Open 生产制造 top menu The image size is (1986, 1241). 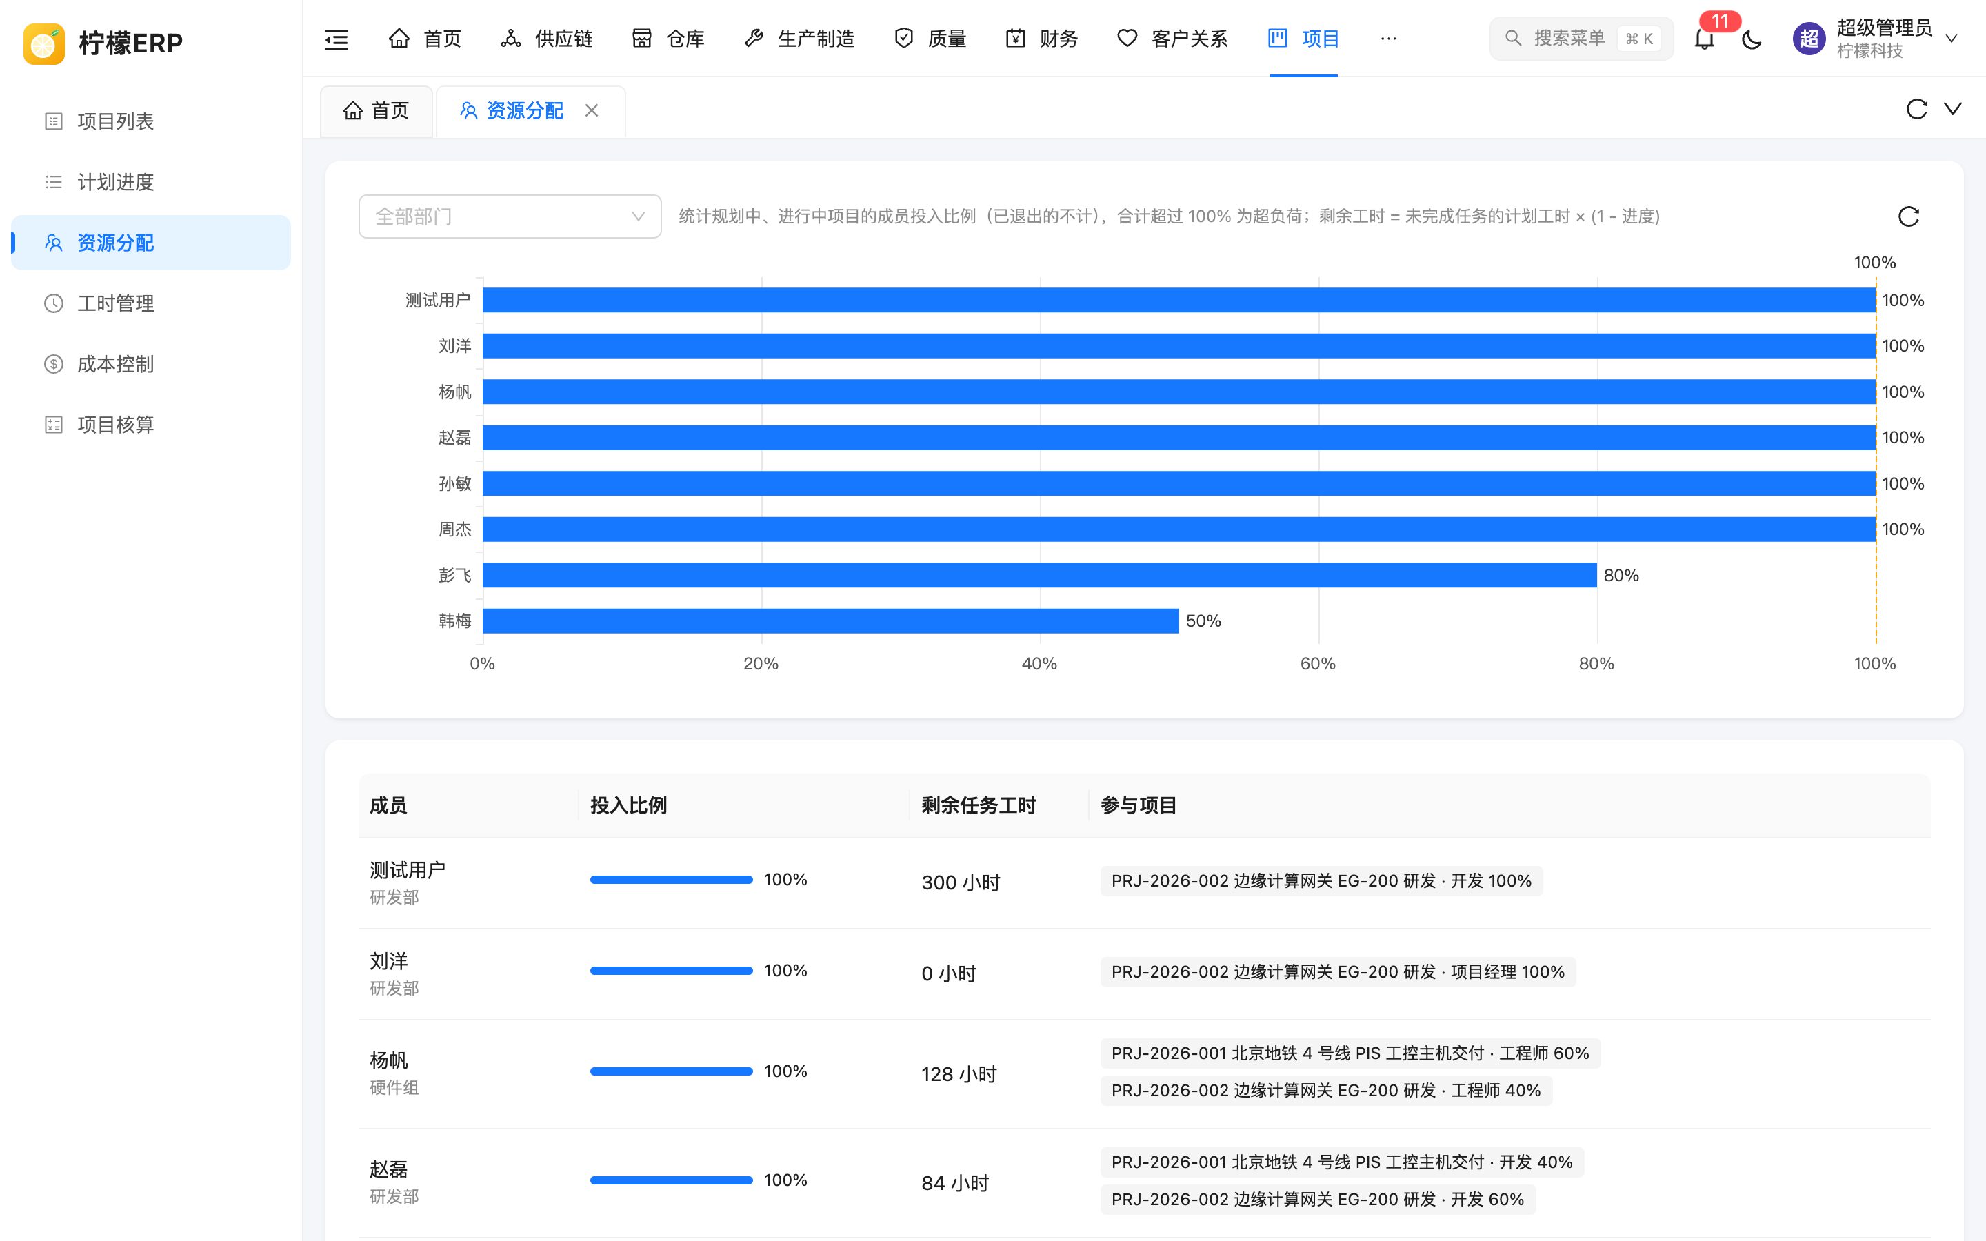[799, 39]
